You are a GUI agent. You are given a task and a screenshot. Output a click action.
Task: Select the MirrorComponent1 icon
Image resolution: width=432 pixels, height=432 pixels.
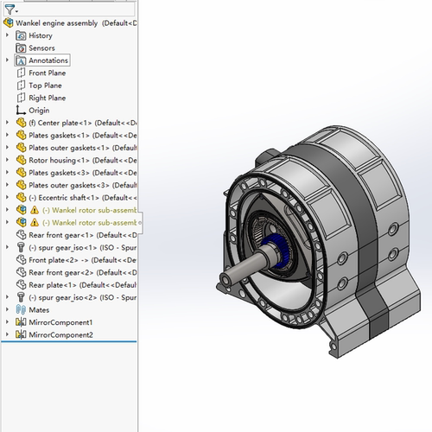click(21, 322)
